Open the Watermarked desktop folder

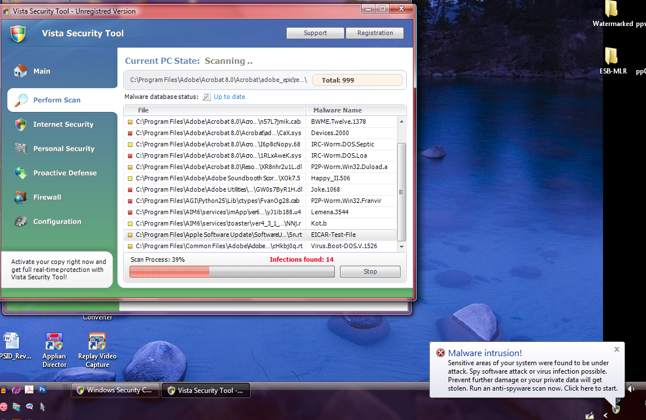point(611,9)
